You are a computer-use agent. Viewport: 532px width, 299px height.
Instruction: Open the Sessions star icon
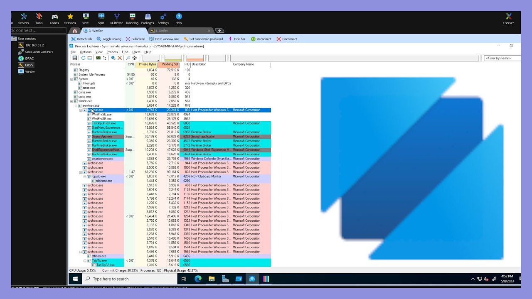tap(70, 19)
